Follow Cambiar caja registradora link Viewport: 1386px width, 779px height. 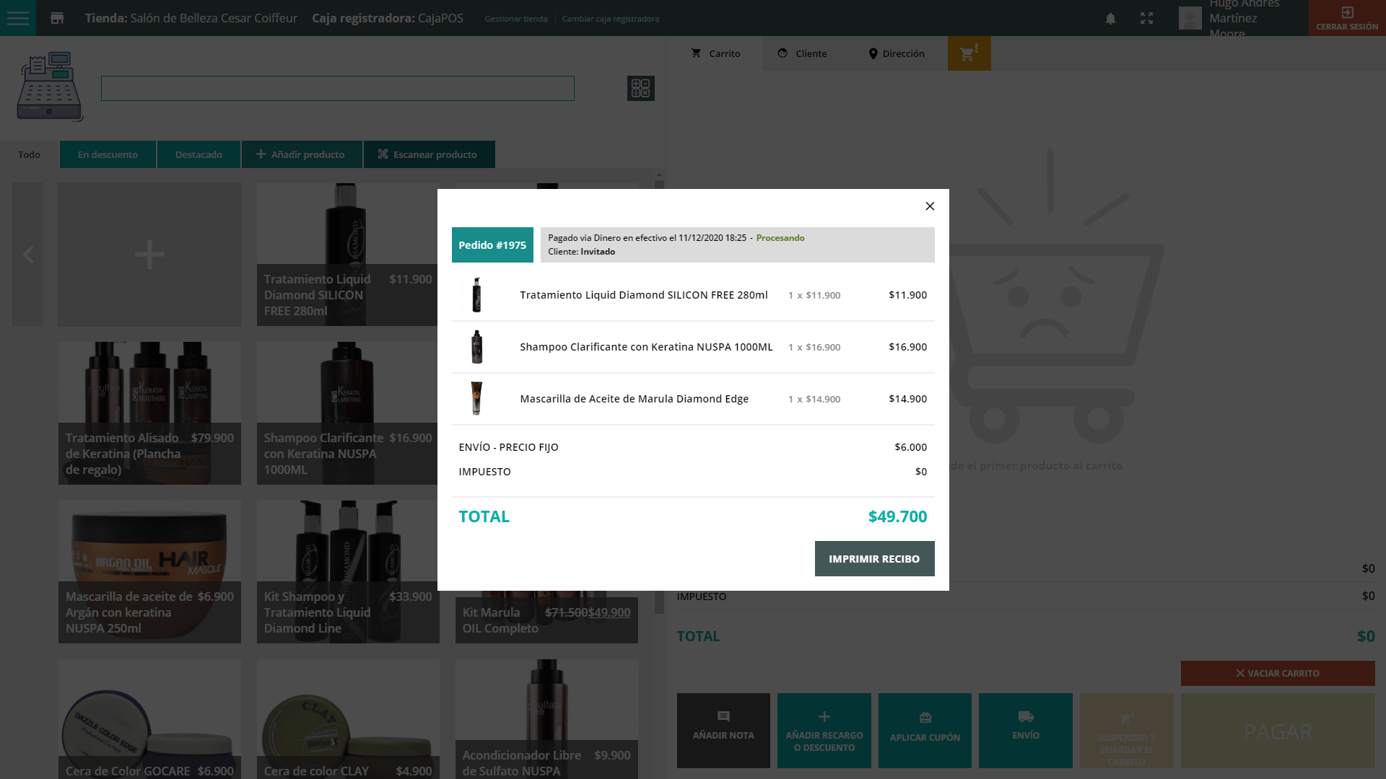611,19
